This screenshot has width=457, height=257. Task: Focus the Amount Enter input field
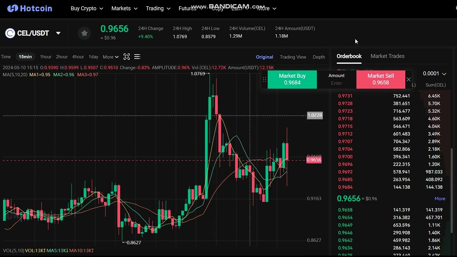pyautogui.click(x=336, y=83)
